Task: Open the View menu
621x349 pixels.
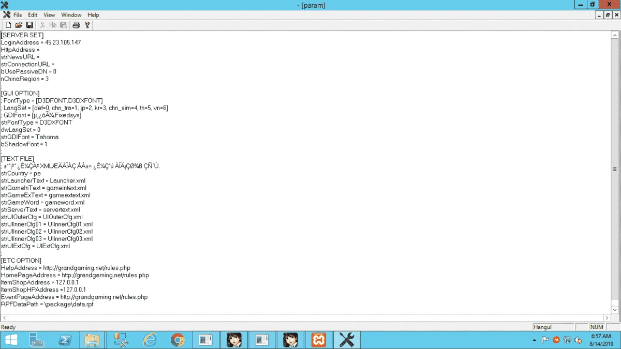Action: pos(49,15)
